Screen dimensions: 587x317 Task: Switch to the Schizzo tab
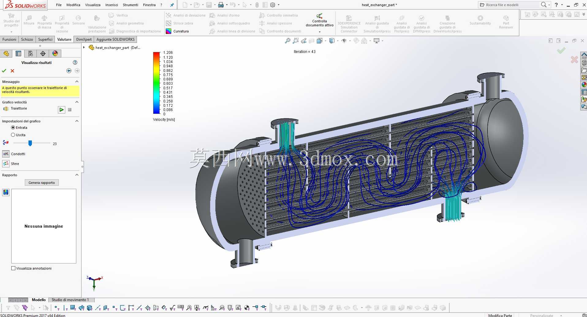pyautogui.click(x=27, y=39)
